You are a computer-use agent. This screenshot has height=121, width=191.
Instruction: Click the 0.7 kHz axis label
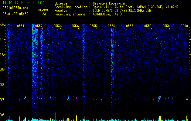click(2, 100)
